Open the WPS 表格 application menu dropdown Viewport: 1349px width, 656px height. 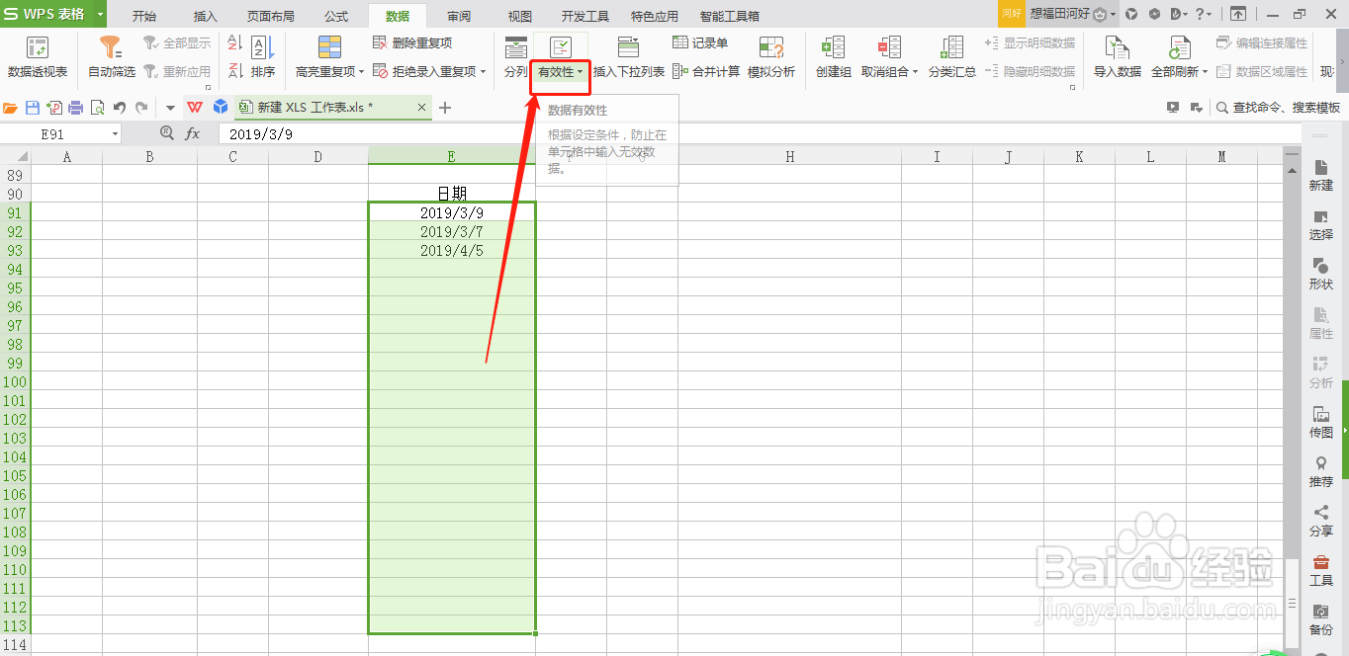tap(100, 14)
